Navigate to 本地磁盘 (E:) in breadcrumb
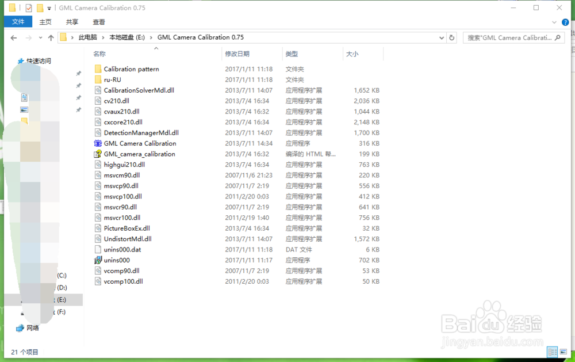Viewport: 575px width, 362px height. click(127, 37)
